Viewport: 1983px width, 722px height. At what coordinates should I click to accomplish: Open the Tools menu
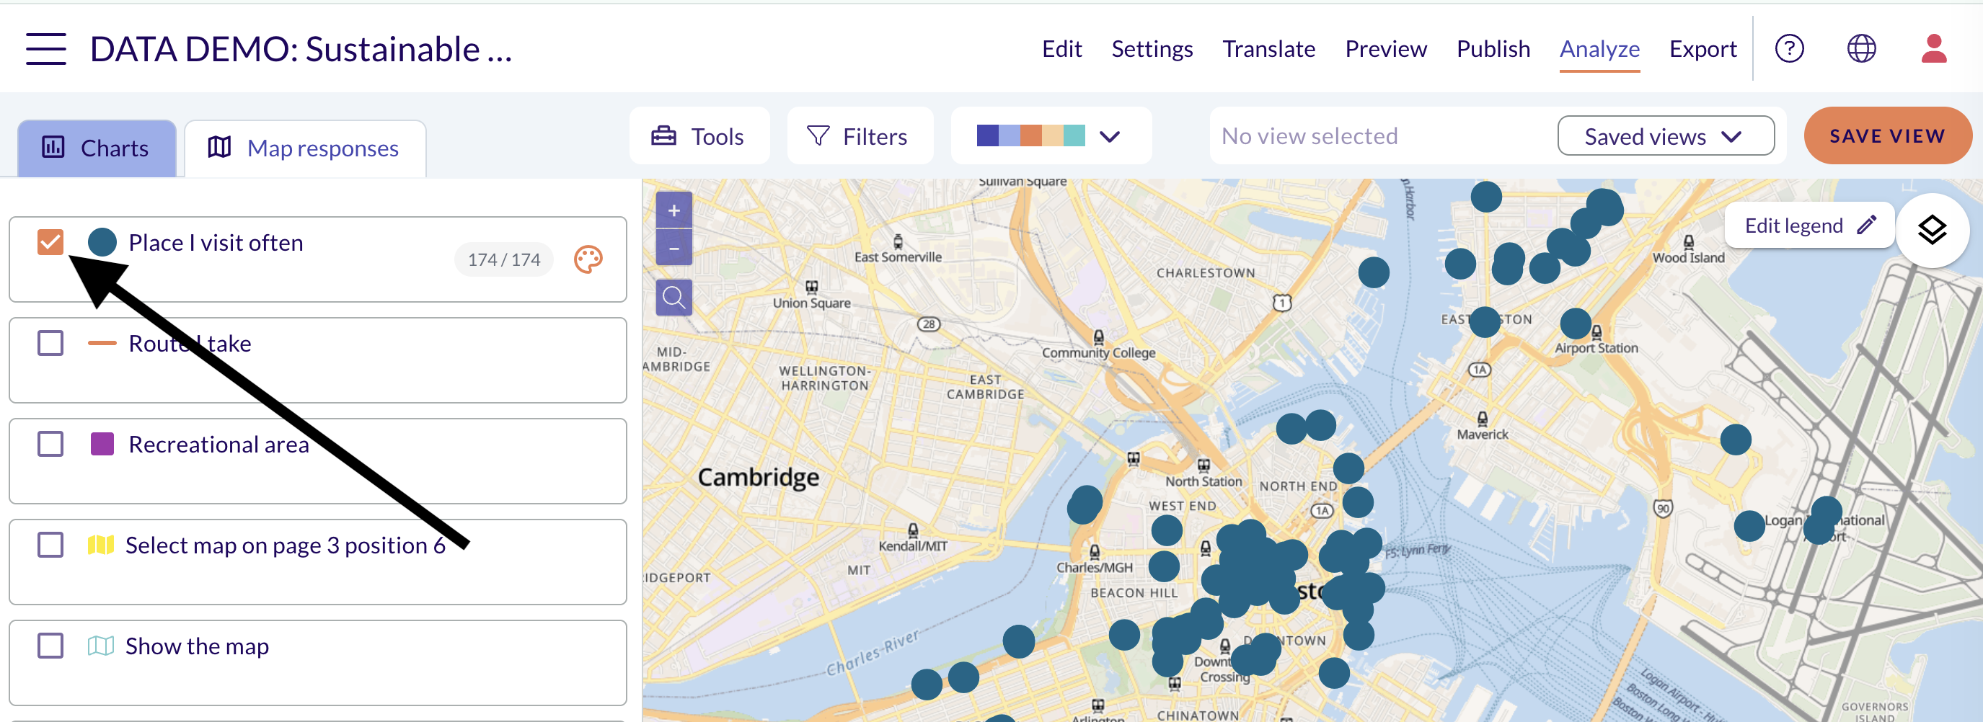coord(699,136)
